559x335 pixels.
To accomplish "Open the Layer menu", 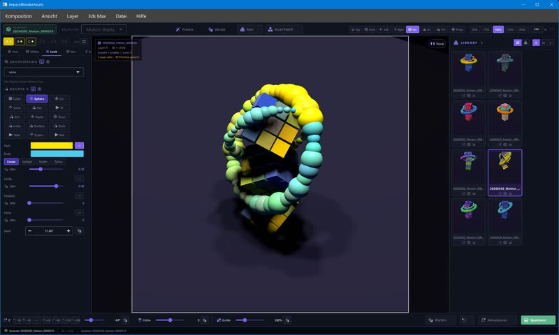I will 73,16.
